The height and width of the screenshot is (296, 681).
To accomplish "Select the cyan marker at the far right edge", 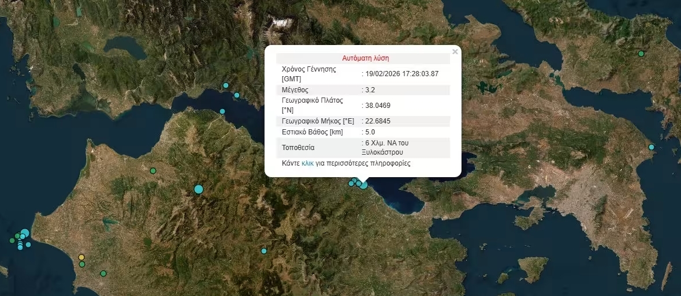I will click(652, 147).
